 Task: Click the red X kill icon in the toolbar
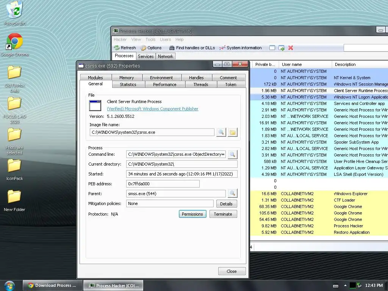click(x=291, y=48)
